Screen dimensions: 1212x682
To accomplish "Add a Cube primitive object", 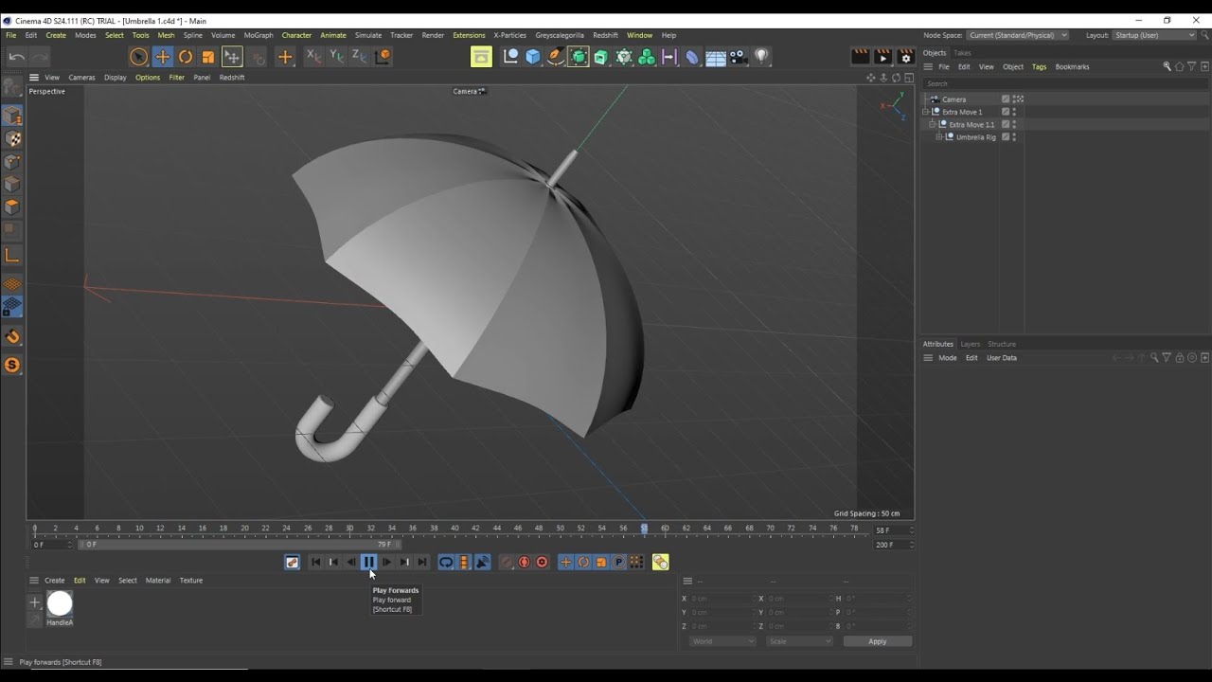I will tap(533, 57).
